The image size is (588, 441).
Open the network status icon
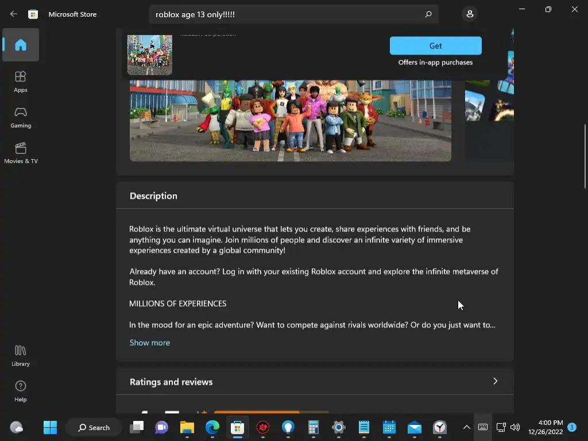tap(501, 427)
